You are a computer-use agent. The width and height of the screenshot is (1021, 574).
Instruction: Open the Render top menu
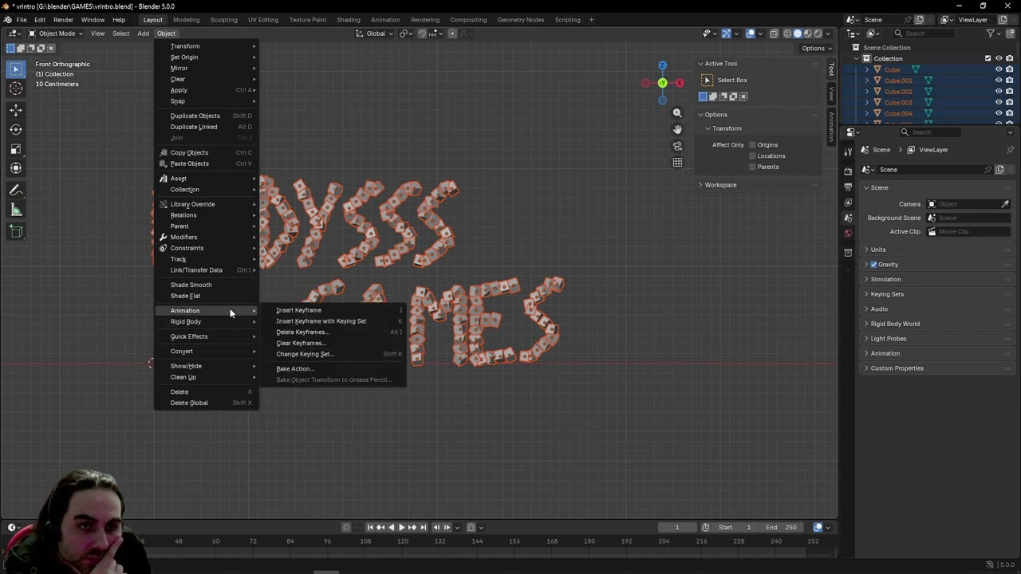pyautogui.click(x=63, y=20)
